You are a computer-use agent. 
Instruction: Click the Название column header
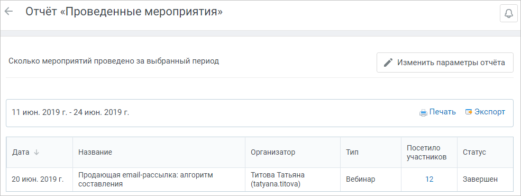95,153
